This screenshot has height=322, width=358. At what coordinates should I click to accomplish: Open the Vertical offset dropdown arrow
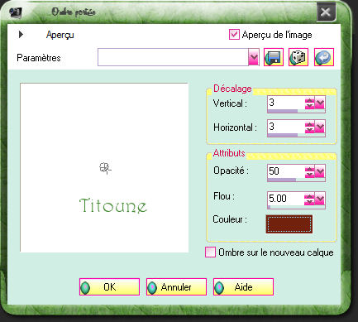click(320, 103)
